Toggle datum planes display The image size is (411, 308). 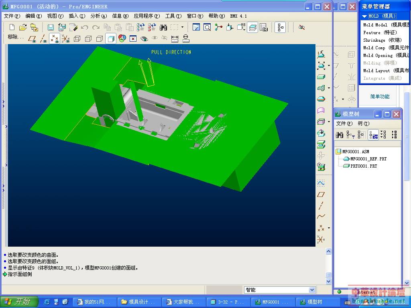pos(32,39)
